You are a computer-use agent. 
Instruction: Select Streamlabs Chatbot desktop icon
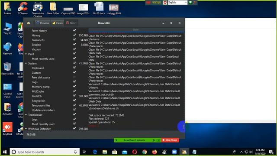pos(38,10)
